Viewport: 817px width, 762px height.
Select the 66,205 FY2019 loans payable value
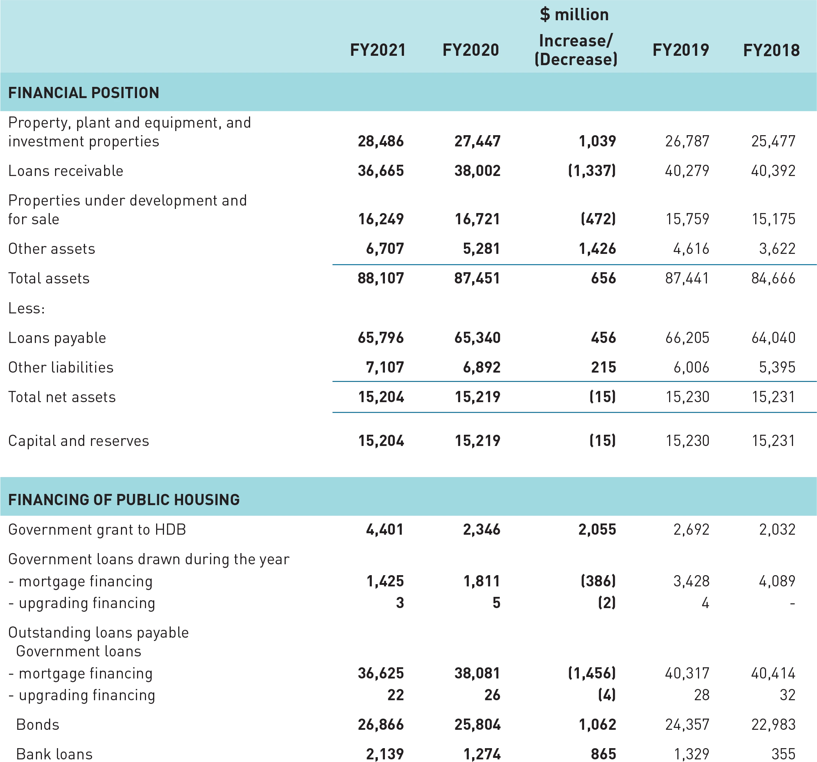[687, 338]
